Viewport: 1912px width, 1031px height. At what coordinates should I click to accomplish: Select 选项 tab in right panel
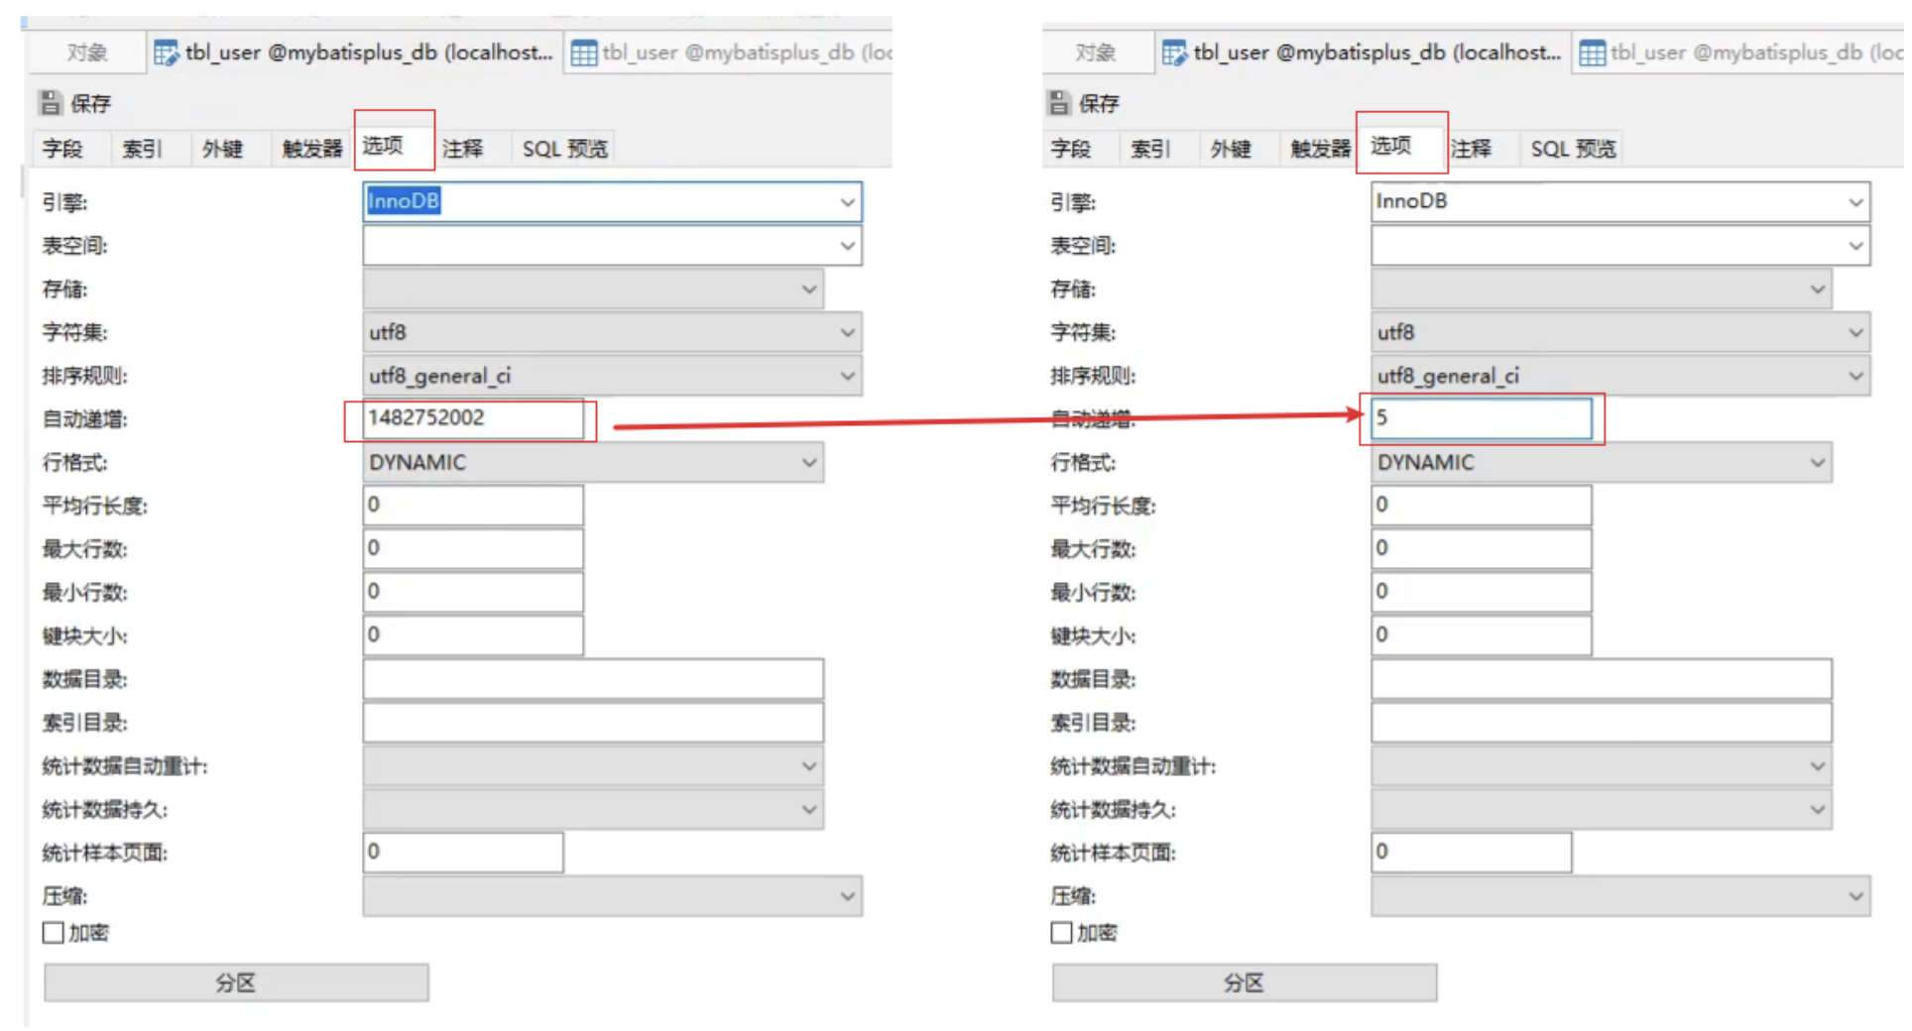click(1400, 146)
